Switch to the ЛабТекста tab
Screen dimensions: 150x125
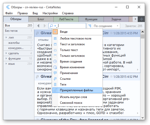click(66, 19)
